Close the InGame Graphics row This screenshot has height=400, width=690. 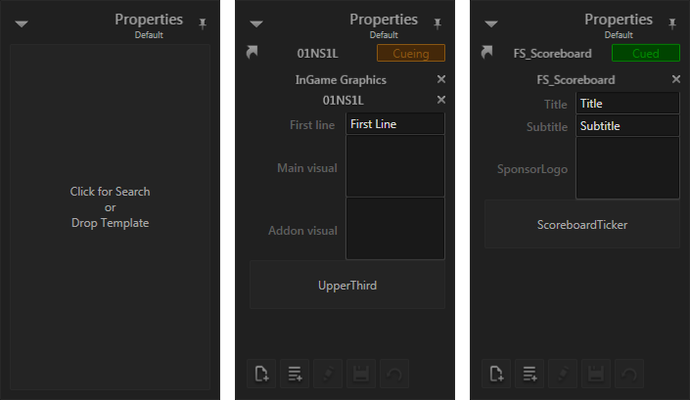click(440, 80)
